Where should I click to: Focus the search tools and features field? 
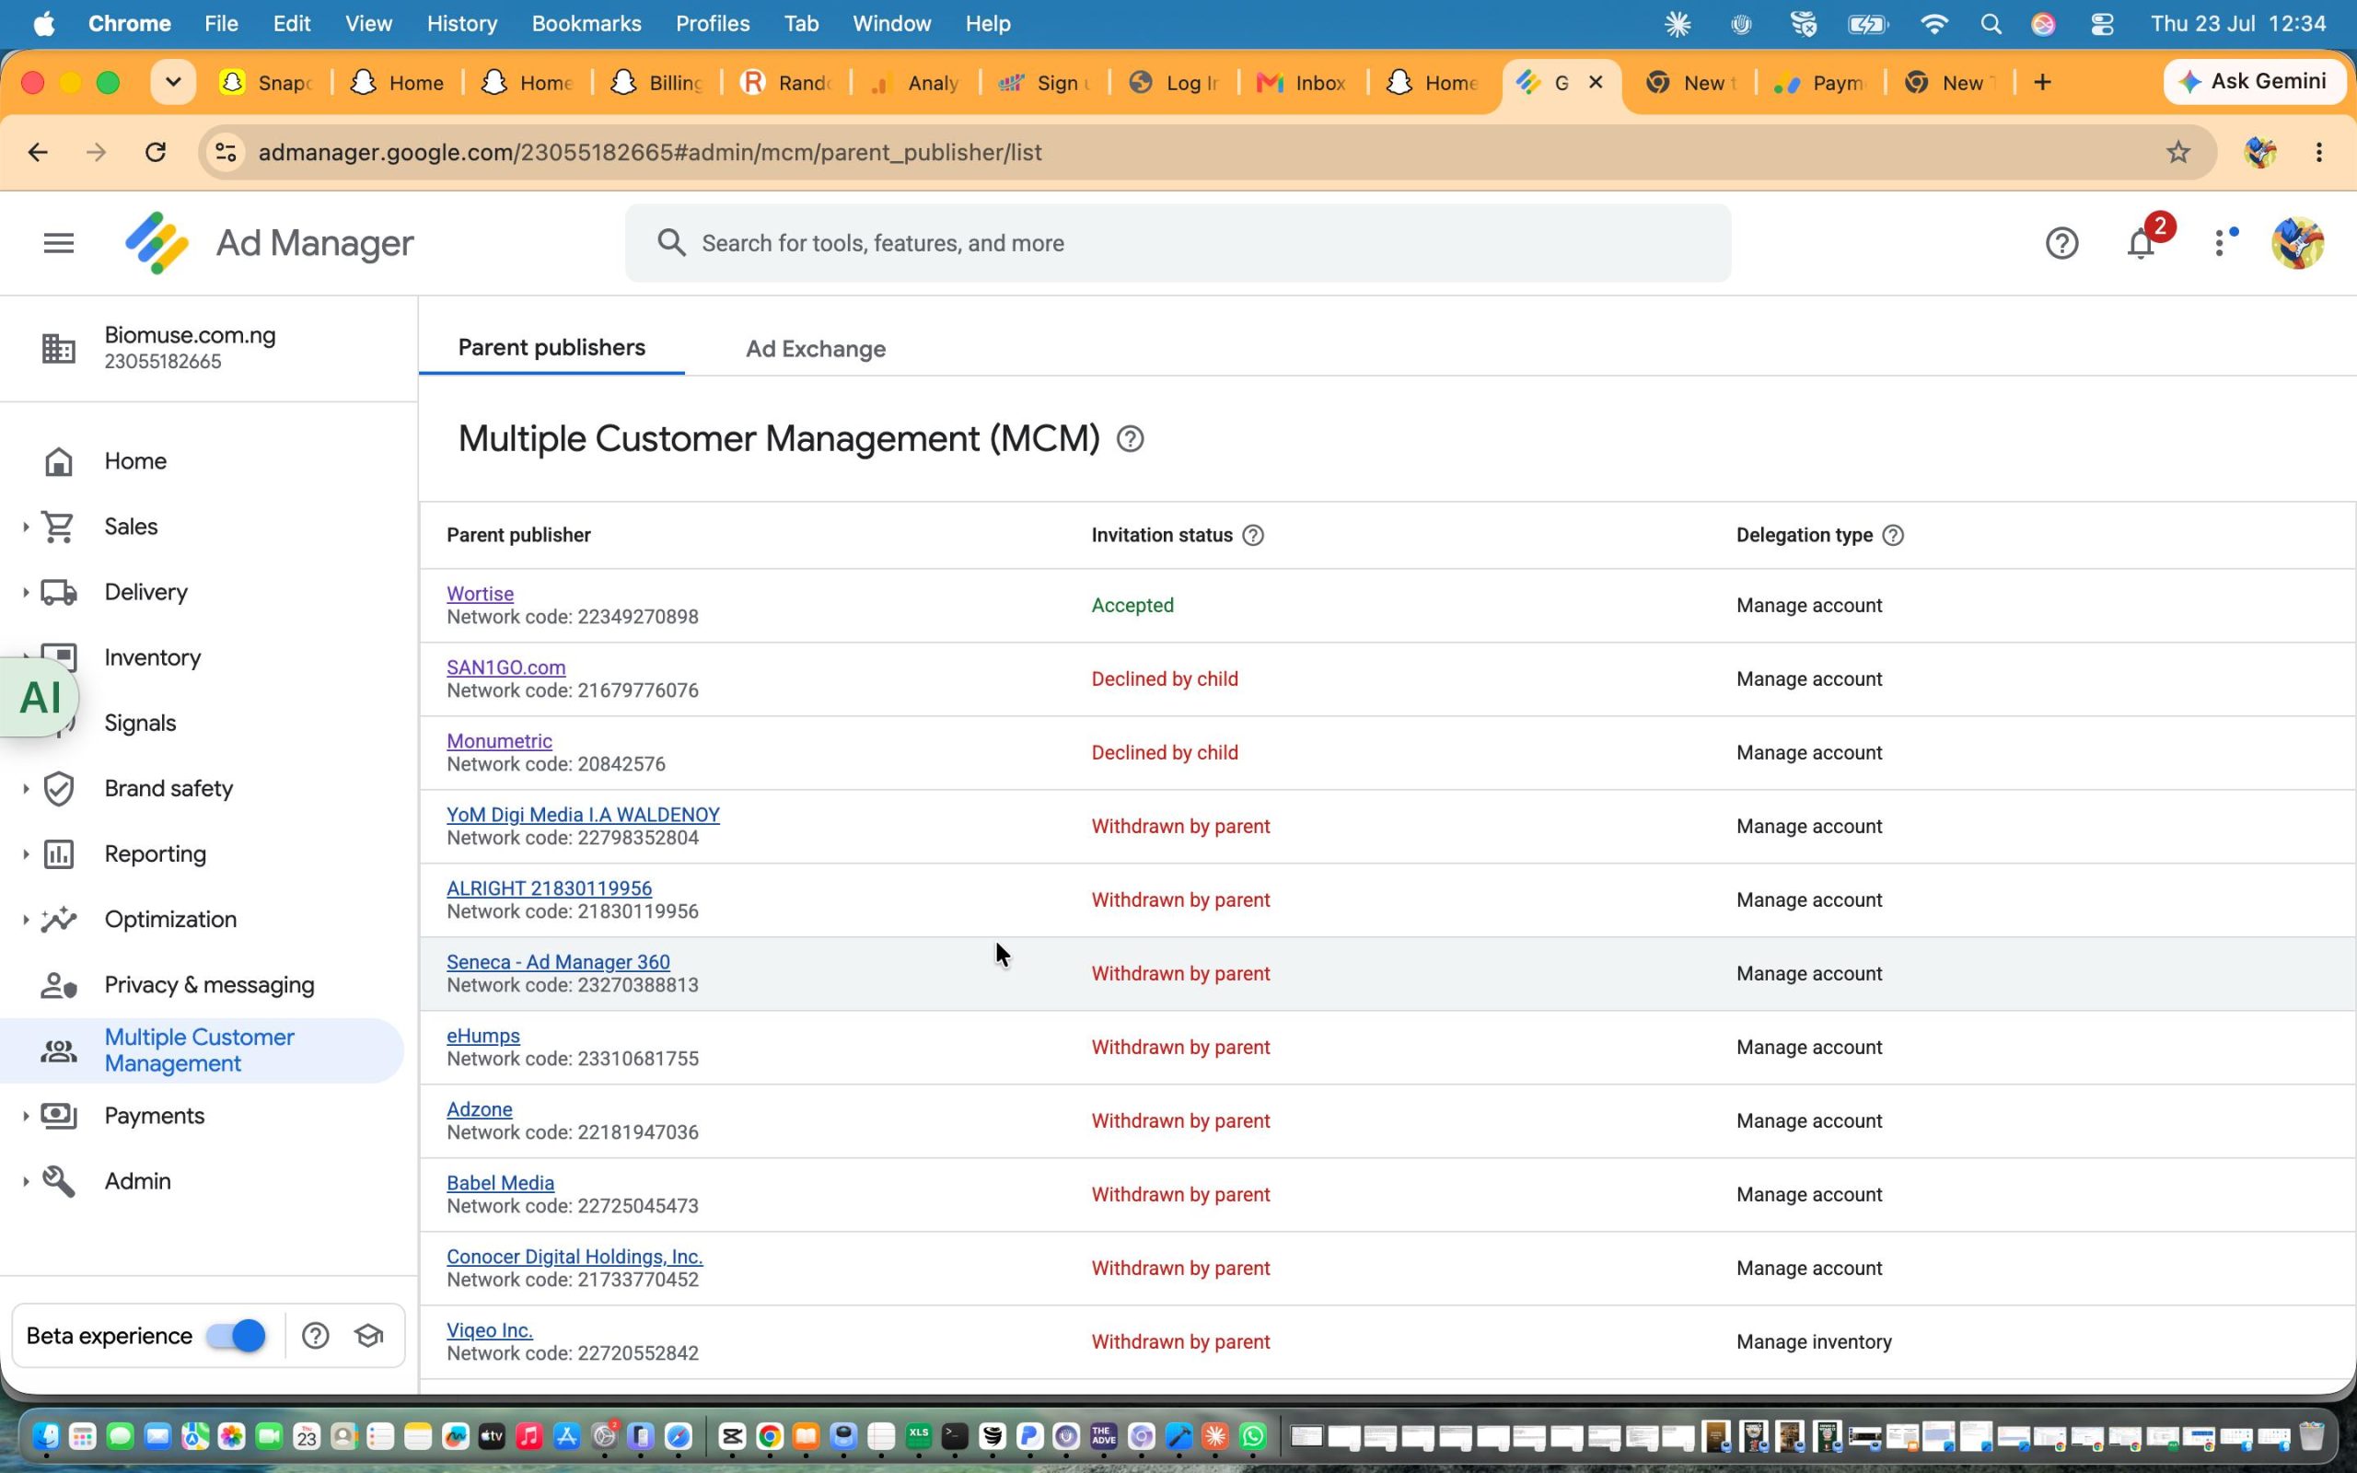1178,244
